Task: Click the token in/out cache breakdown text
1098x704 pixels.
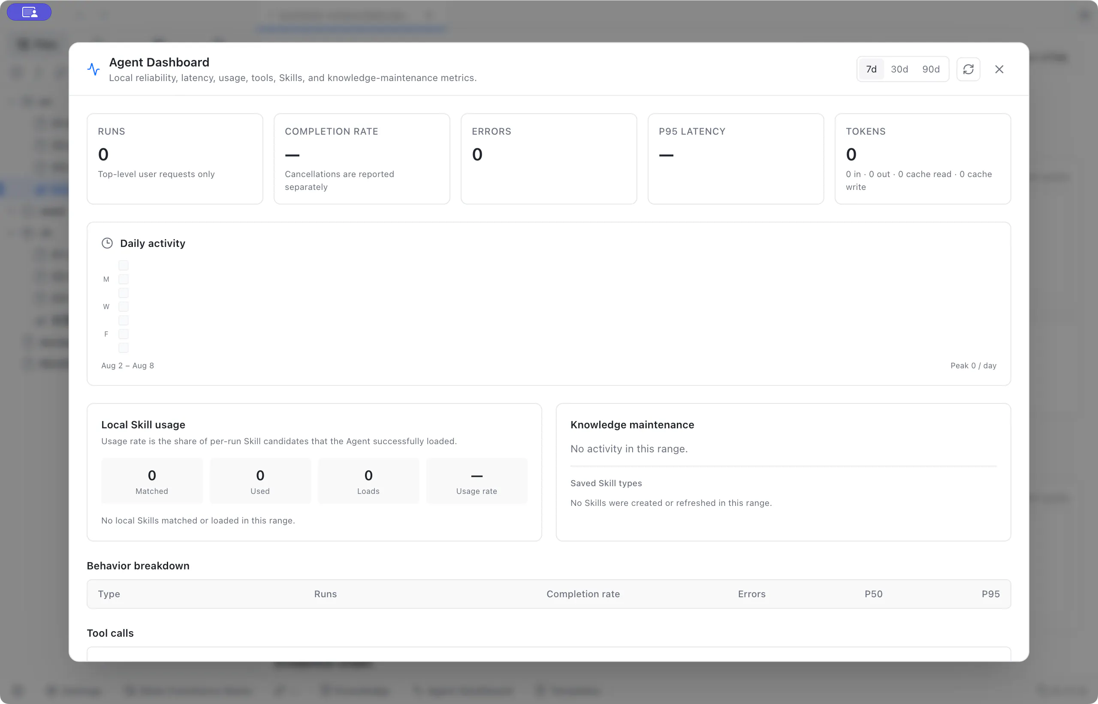Action: 919,181
